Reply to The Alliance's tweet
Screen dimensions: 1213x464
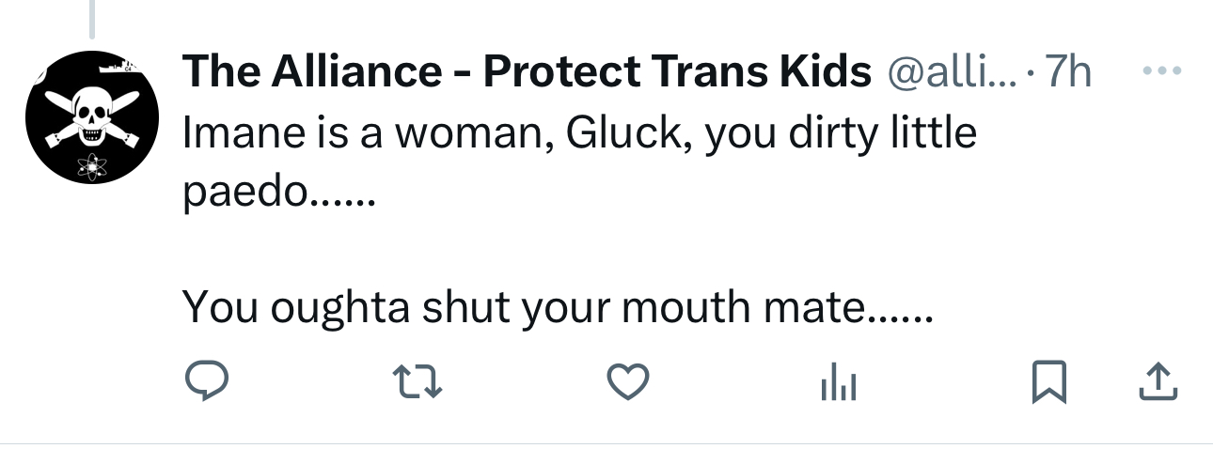(205, 381)
